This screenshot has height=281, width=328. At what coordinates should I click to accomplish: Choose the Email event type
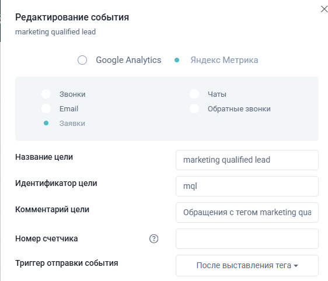tap(46, 108)
